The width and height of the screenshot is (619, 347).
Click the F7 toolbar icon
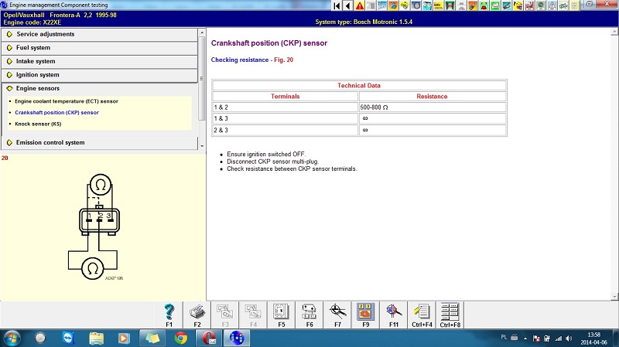pyautogui.click(x=337, y=312)
